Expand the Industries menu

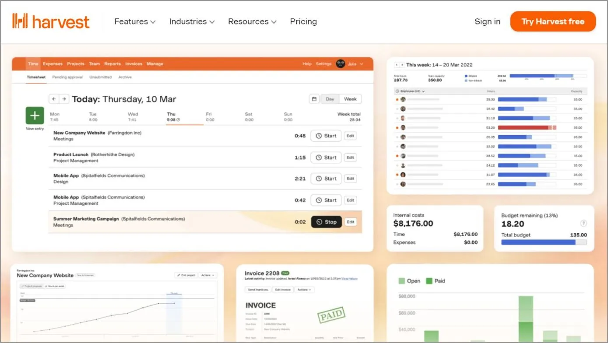192,21
